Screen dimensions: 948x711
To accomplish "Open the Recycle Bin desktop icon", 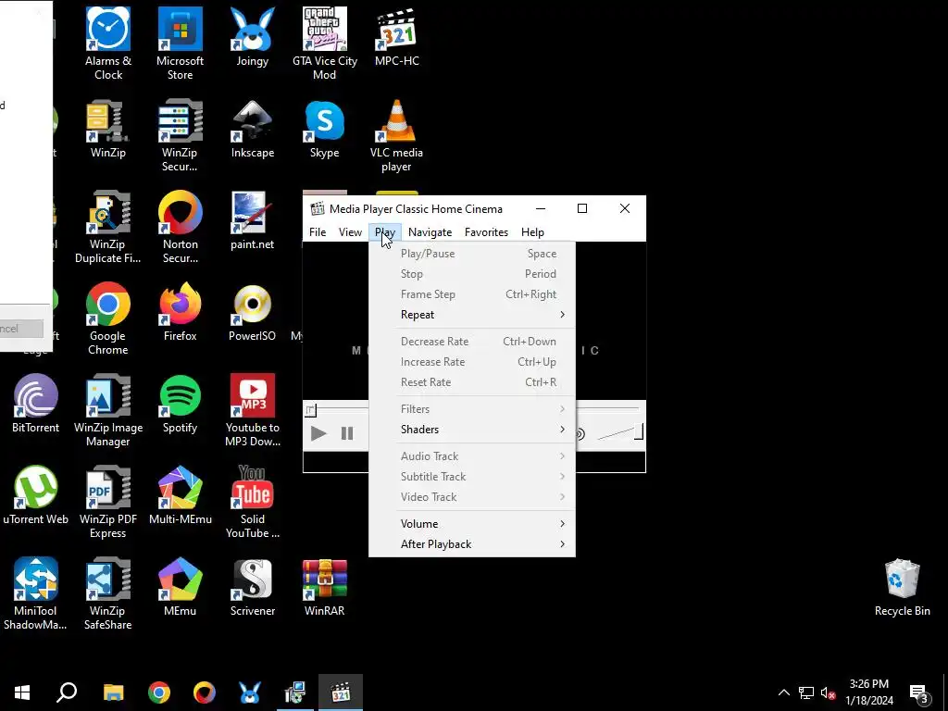I will (902, 587).
